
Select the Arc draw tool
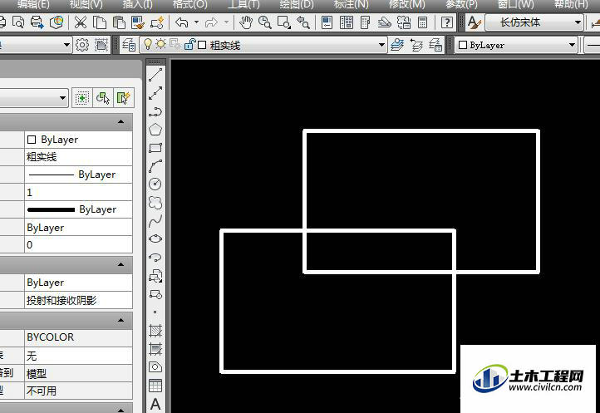click(155, 166)
